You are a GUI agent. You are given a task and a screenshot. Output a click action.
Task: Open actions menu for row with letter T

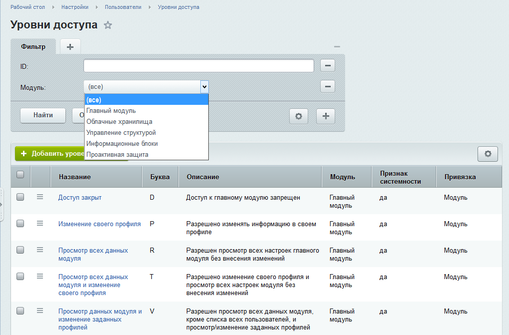pos(40,276)
